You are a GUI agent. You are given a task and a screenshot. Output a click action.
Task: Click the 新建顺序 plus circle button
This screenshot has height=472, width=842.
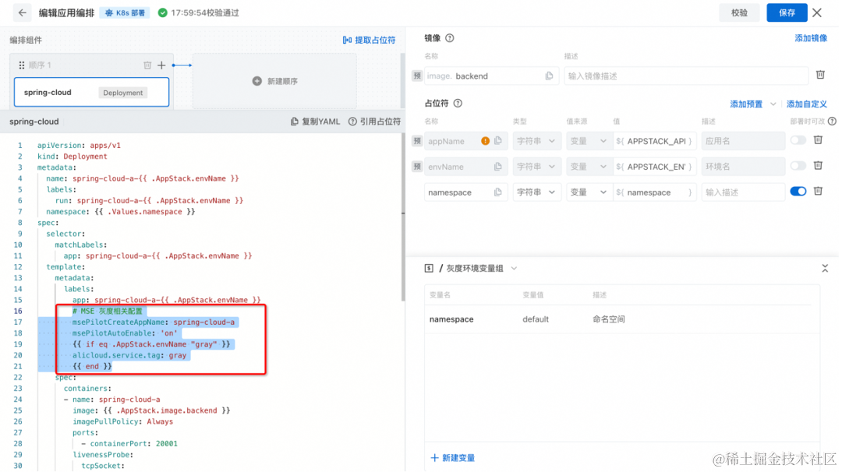tap(275, 82)
